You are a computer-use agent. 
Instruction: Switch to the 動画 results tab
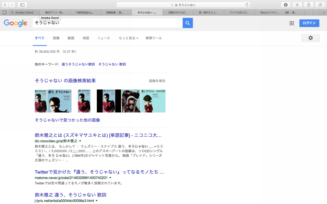71,38
